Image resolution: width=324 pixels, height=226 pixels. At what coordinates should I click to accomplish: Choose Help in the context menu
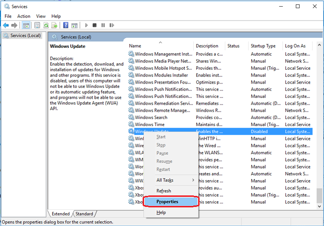[171, 213]
